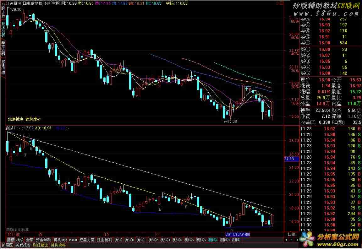Open the 预测评级 side tab
362x249 pixels.
pyautogui.click(x=3, y=67)
